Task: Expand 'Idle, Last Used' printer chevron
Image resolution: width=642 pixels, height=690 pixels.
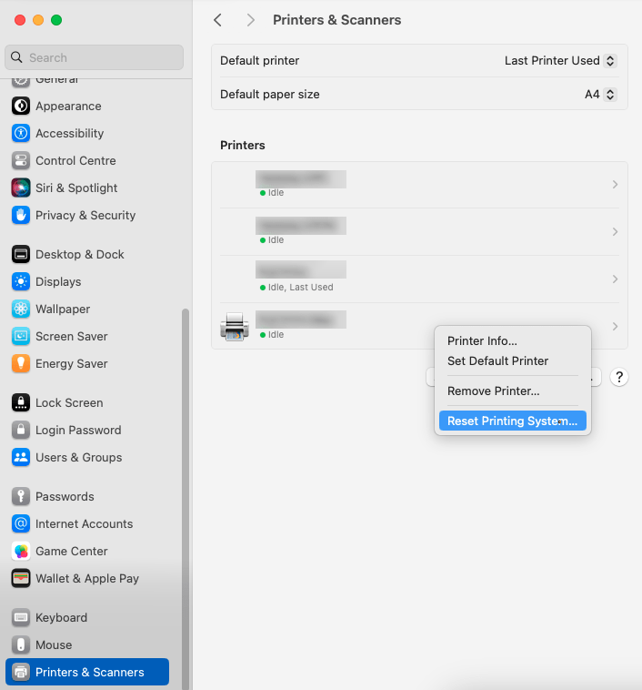Action: click(616, 279)
